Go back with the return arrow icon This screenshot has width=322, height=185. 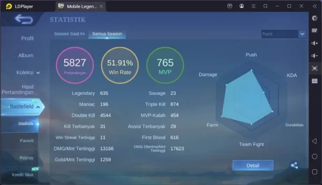(24, 19)
